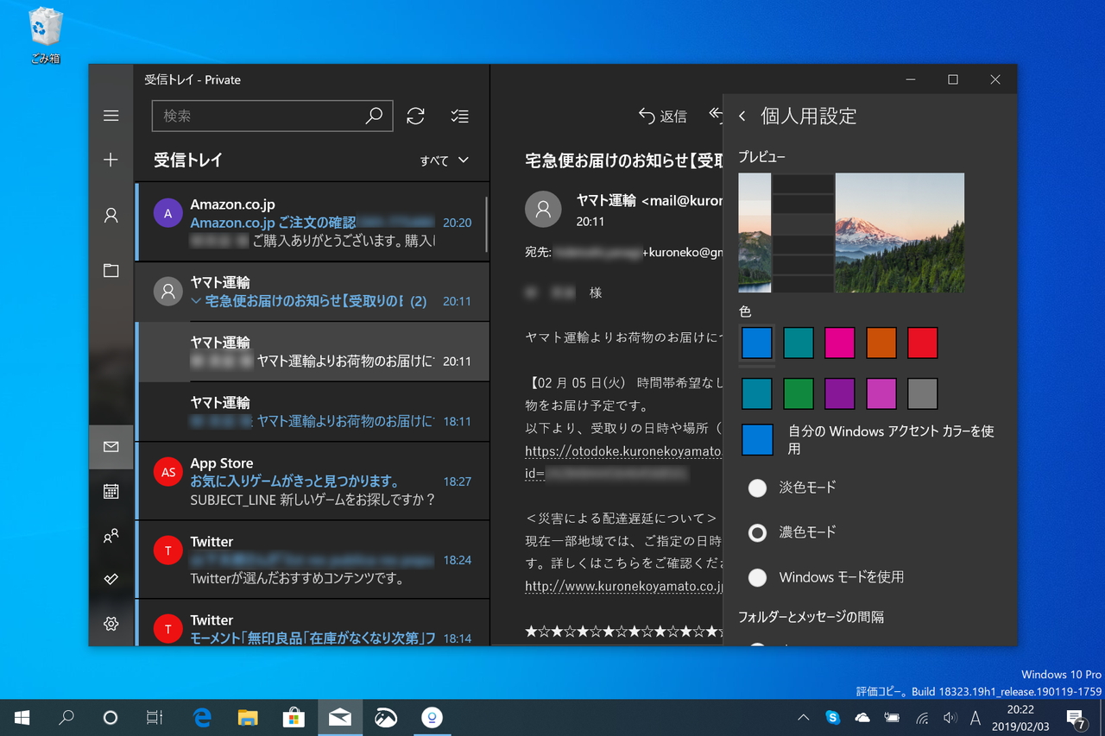Image resolution: width=1105 pixels, height=736 pixels.
Task: Open the Skype tray icon
Action: click(832, 717)
